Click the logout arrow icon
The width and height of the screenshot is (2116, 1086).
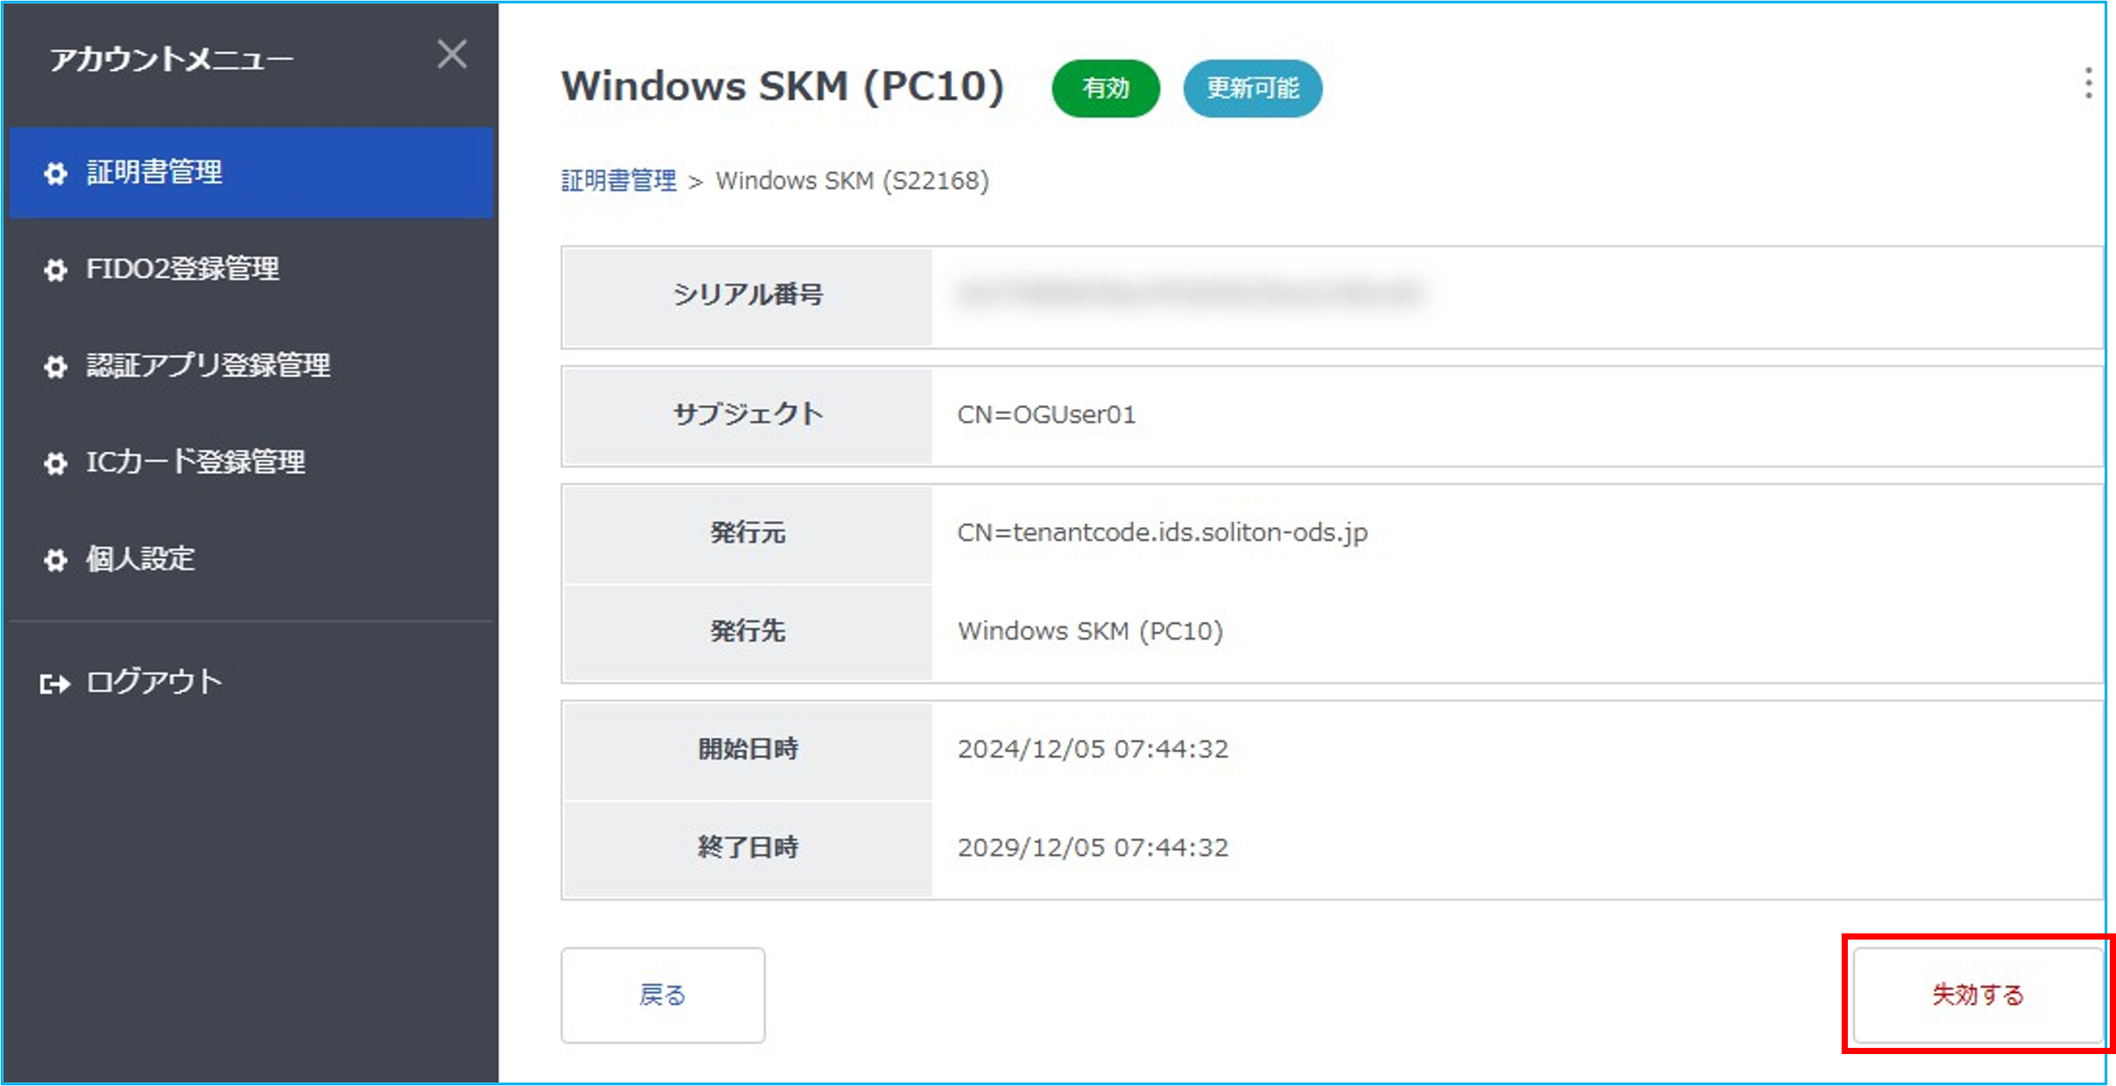click(x=55, y=684)
